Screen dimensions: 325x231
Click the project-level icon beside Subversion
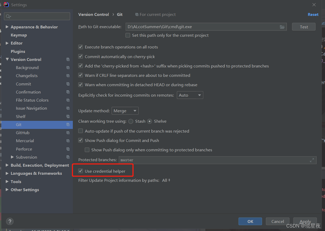(68, 157)
